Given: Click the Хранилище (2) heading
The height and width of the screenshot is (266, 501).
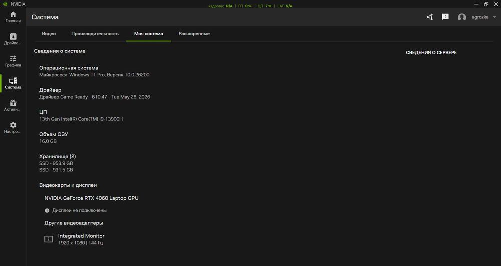Looking at the screenshot, I should pos(58,156).
